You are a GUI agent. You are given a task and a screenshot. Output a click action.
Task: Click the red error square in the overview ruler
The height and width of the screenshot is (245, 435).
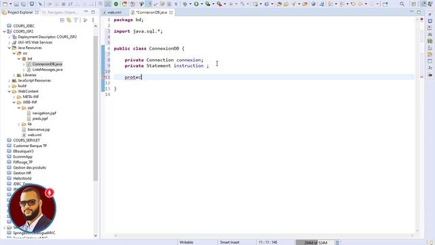pos(421,19)
